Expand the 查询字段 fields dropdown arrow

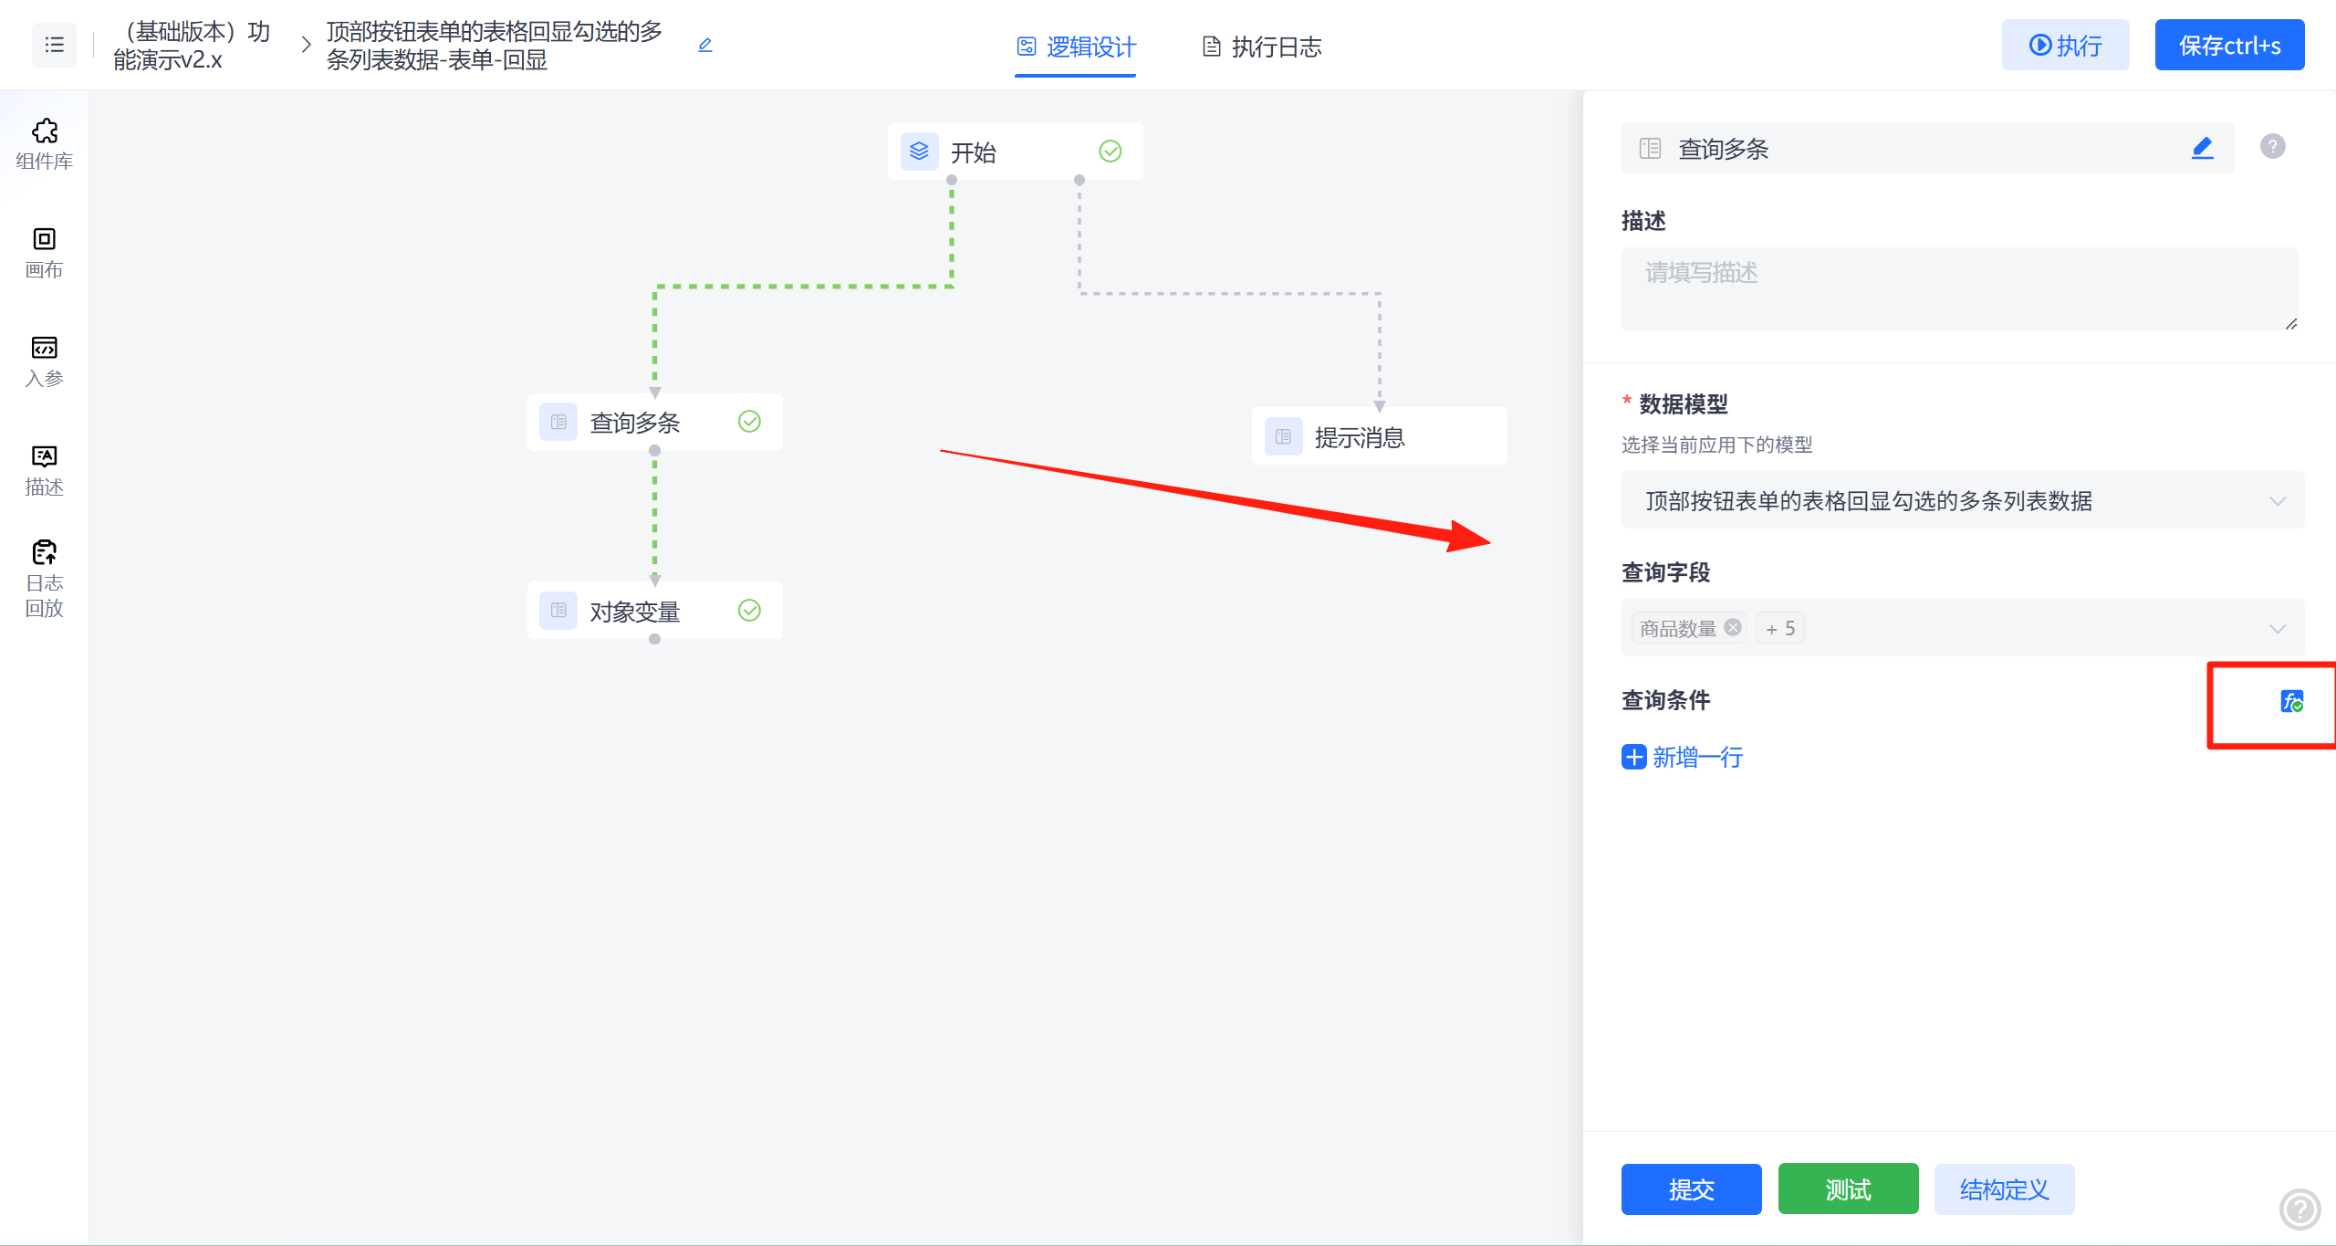(x=2277, y=628)
